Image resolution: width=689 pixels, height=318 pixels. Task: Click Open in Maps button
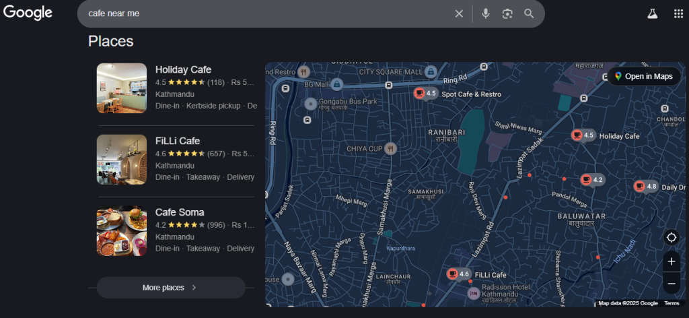pos(644,76)
